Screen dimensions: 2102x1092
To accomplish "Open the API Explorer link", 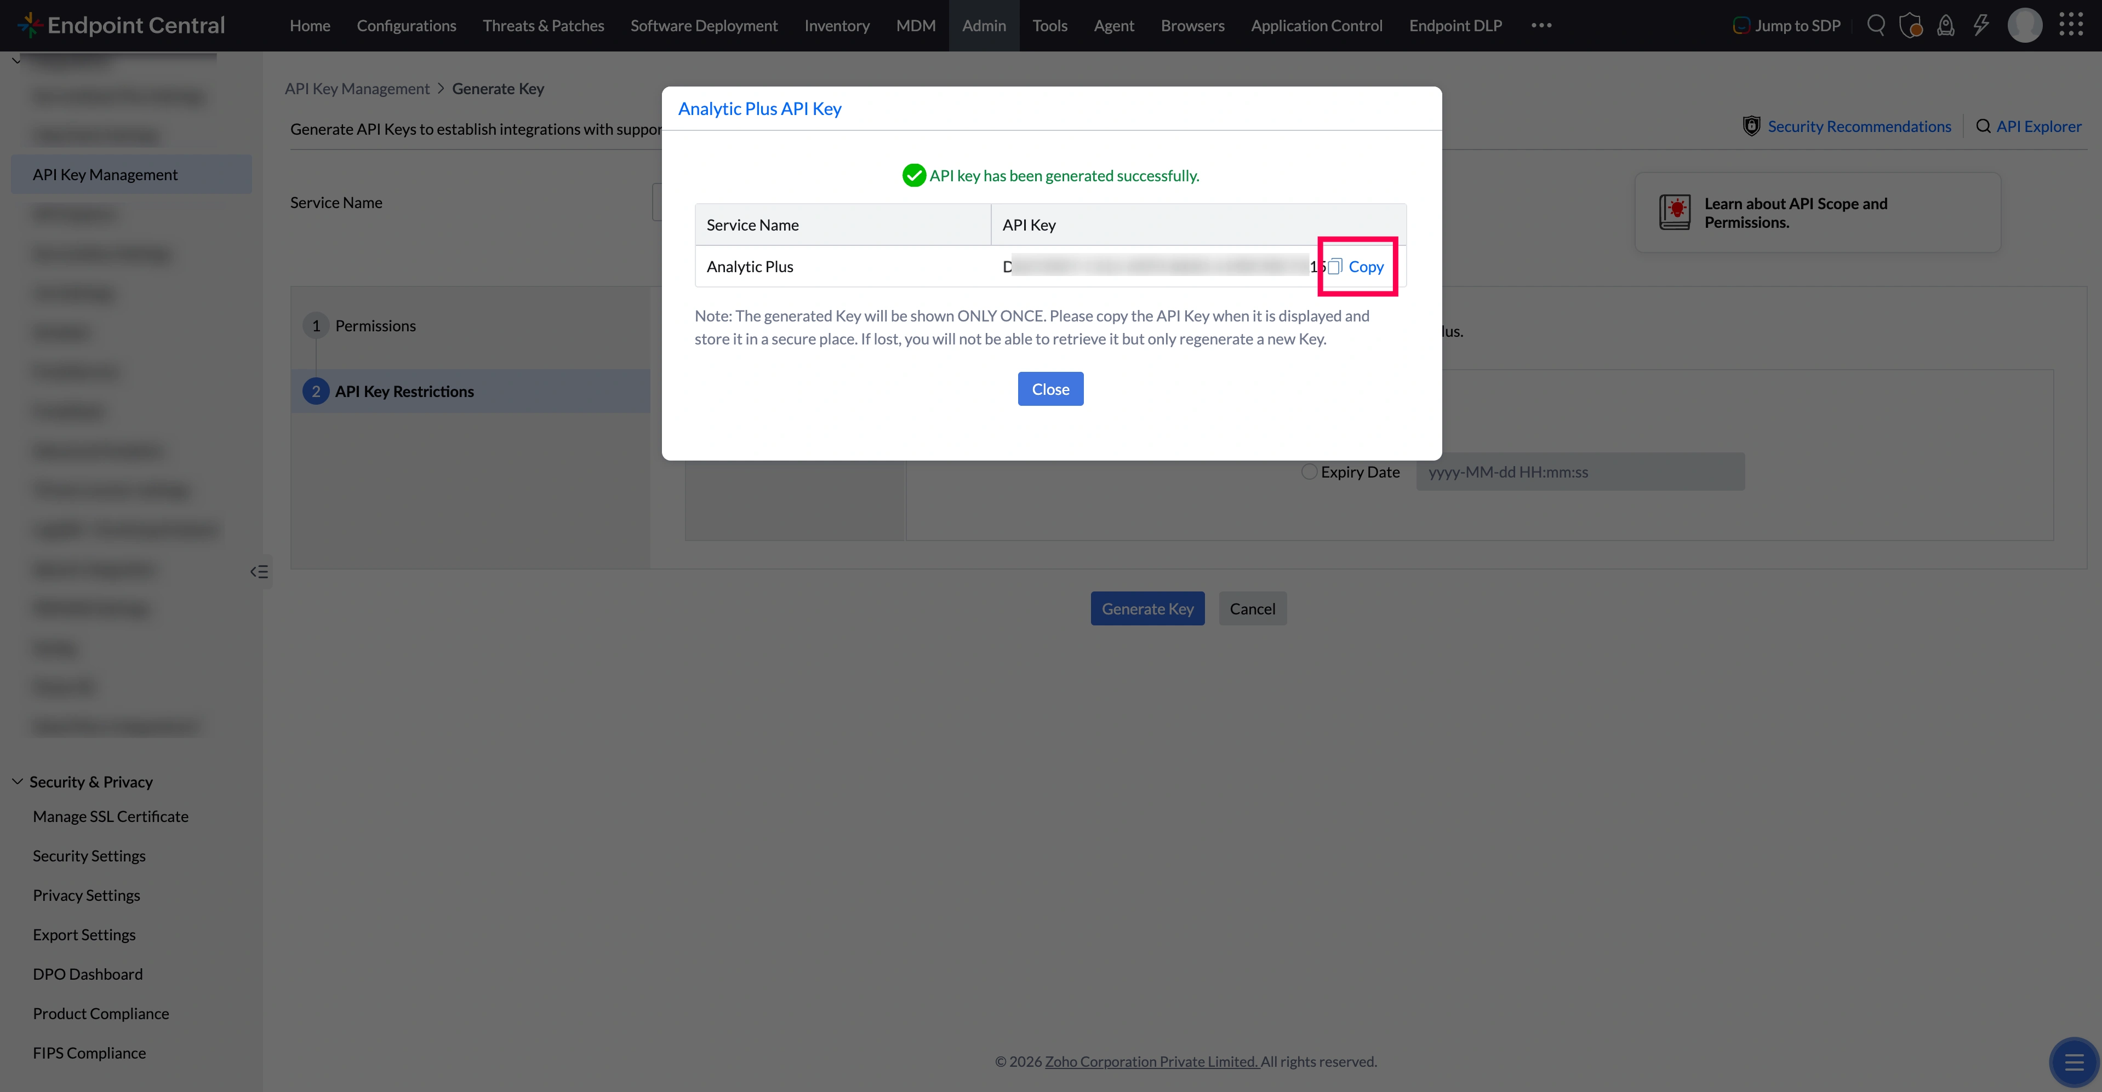I will [x=2038, y=127].
